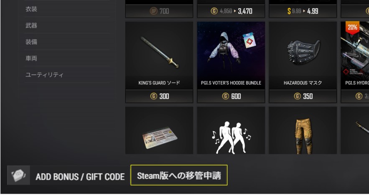Image resolution: width=369 pixels, height=195 pixels.
Task: Click the Steam版への移管申請 button
Action: coord(179,175)
